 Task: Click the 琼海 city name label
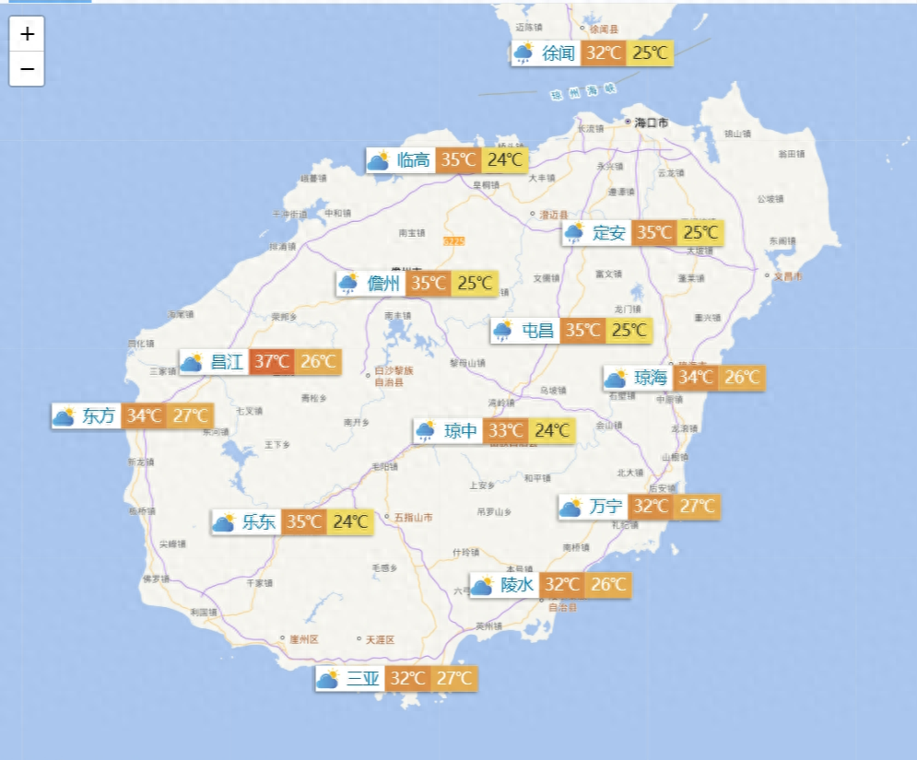651,378
